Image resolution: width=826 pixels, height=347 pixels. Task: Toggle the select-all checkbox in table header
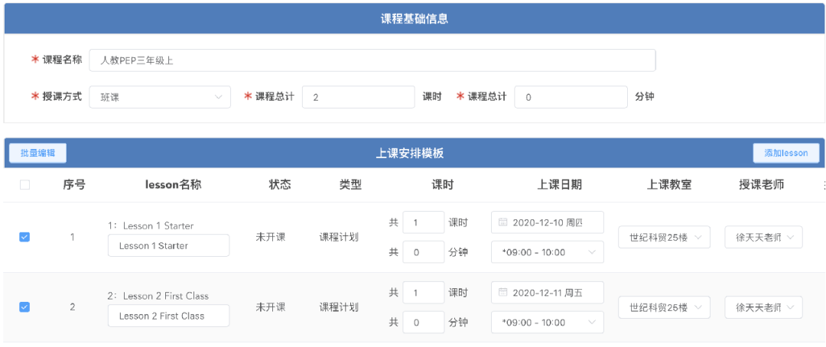(24, 185)
